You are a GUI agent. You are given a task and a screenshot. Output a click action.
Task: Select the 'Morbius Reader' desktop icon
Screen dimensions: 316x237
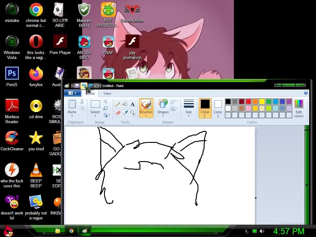pyautogui.click(x=12, y=111)
